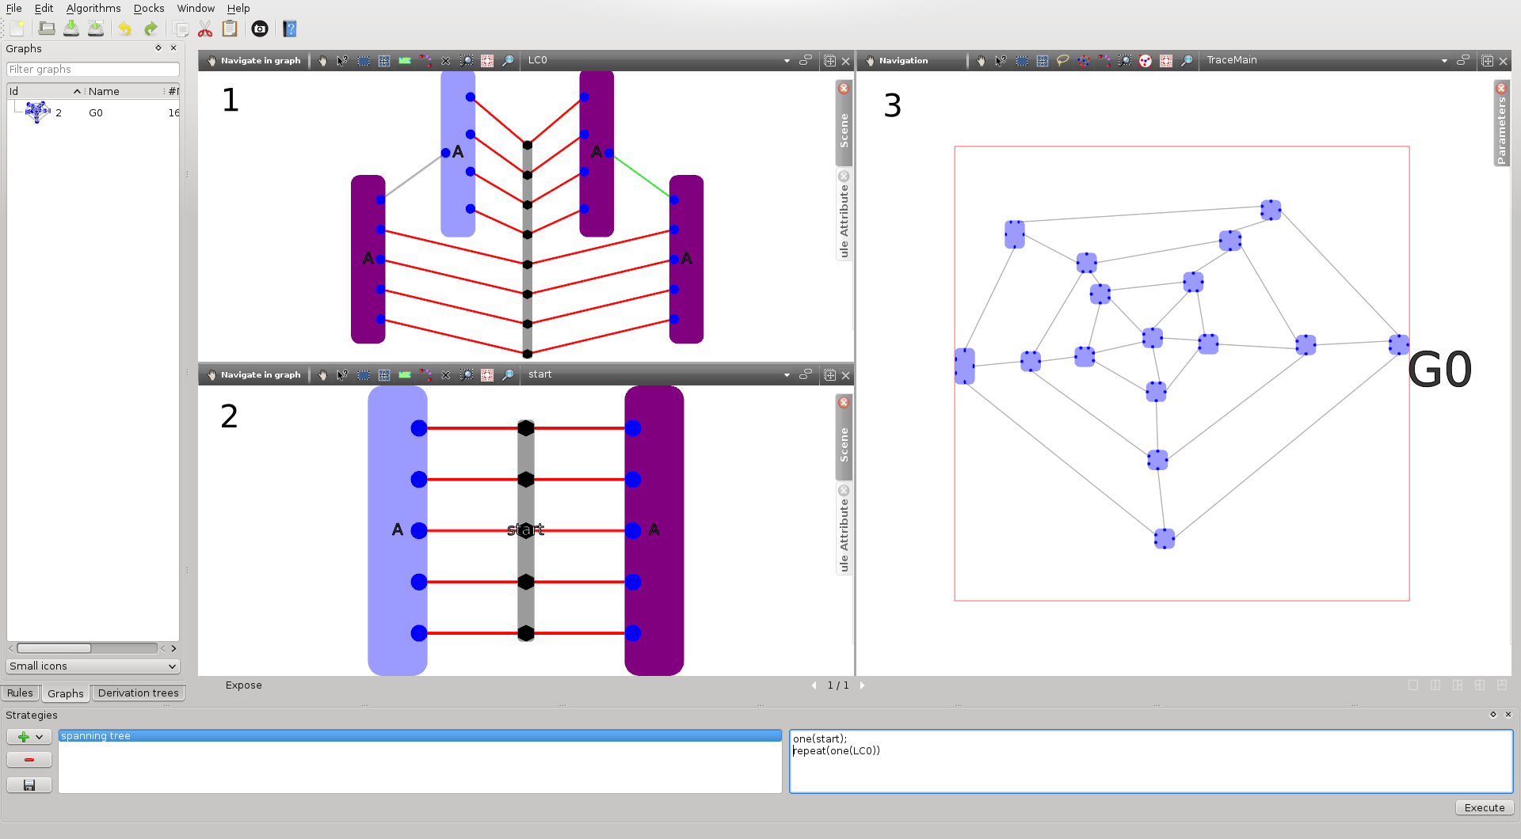Expand the Small icons view mode dropdown
Screen dimensions: 1521x839
(x=93, y=666)
